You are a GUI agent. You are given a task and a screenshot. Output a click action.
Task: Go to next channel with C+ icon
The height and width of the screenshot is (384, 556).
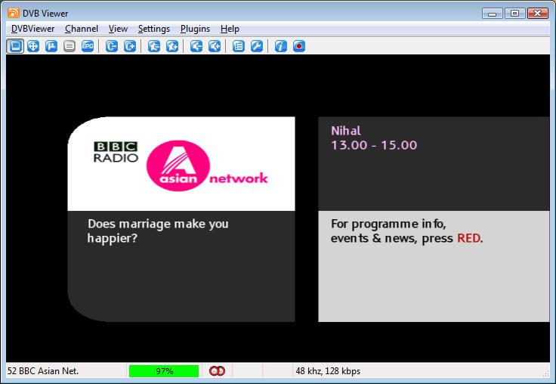130,46
